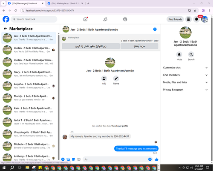Screen dimensions: 213x171
Task: Open the Unapologetic conversation
Action: pos(29,134)
